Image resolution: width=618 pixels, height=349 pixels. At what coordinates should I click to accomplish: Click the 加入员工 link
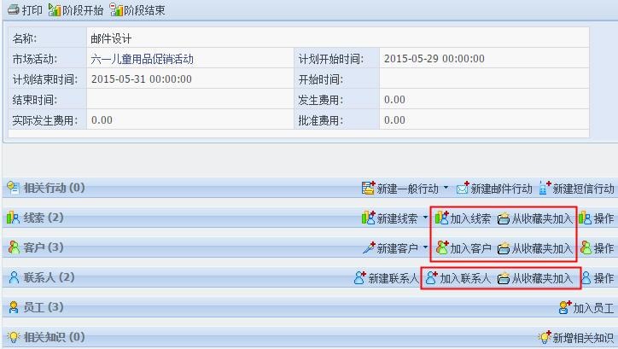tap(593, 308)
